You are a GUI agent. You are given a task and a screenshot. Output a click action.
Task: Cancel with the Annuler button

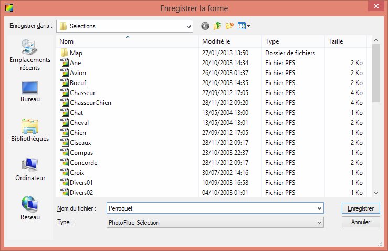pos(360,222)
